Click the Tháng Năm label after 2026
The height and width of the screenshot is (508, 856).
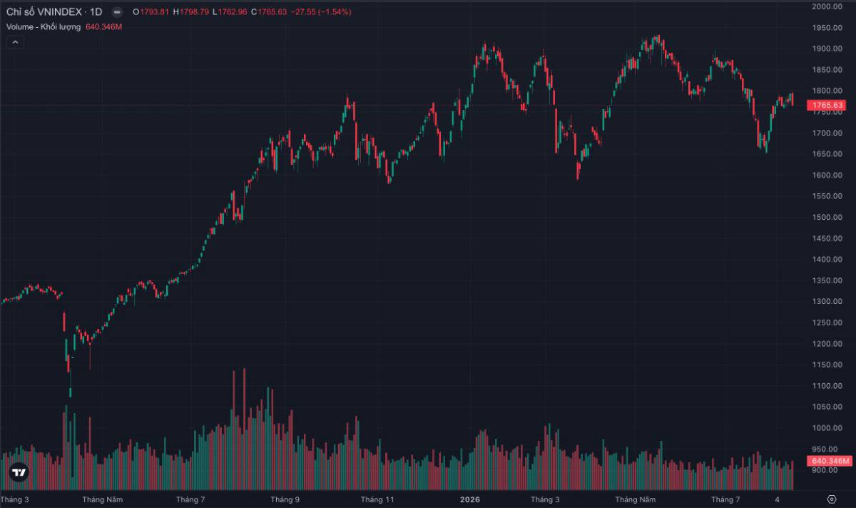[x=635, y=499]
